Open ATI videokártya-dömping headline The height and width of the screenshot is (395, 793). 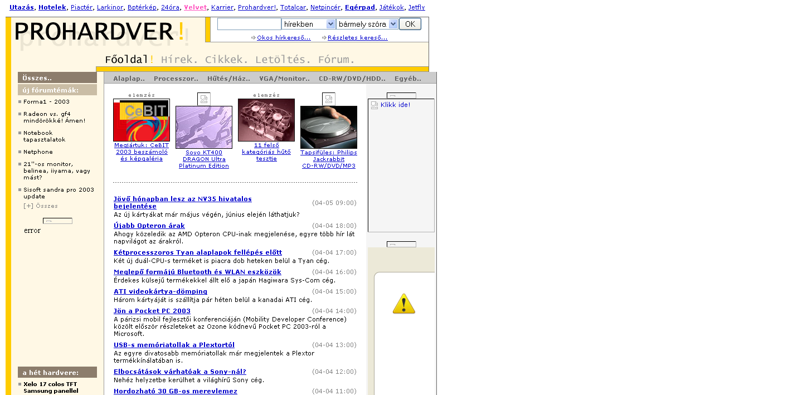160,292
